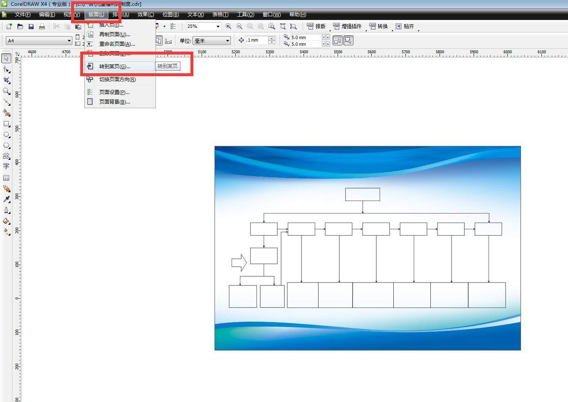Open the 表格(T) menu
This screenshot has height=402, width=568.
[x=220, y=15]
